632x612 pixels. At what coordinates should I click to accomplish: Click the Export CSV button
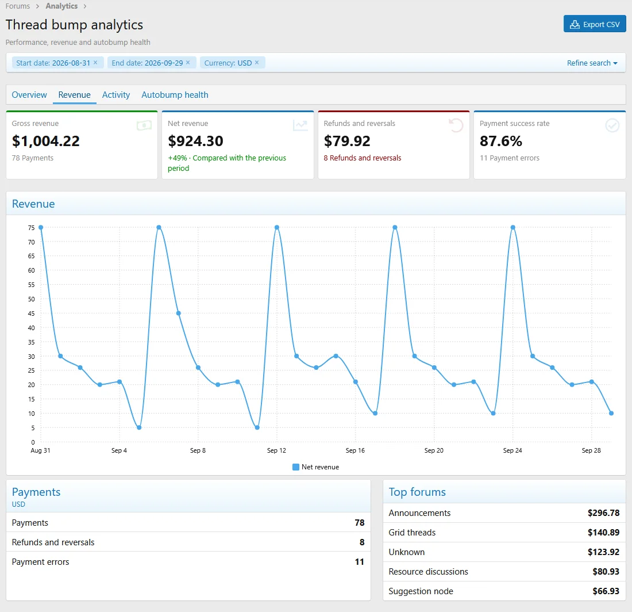click(595, 24)
